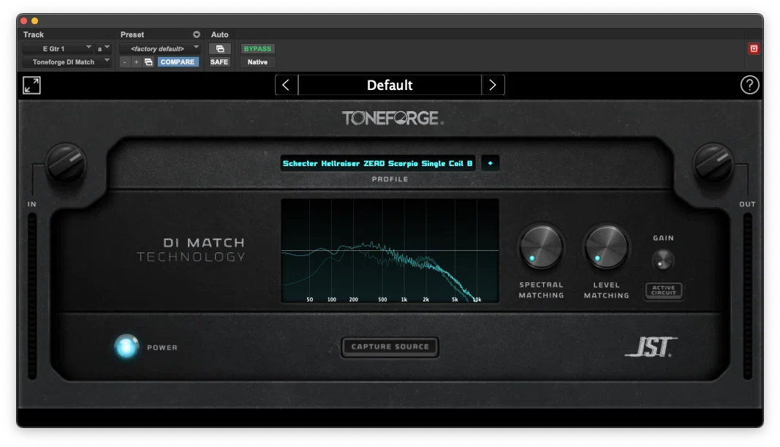Click the plus button beside profile name
Viewport: 780px width, 447px height.
pyautogui.click(x=490, y=163)
